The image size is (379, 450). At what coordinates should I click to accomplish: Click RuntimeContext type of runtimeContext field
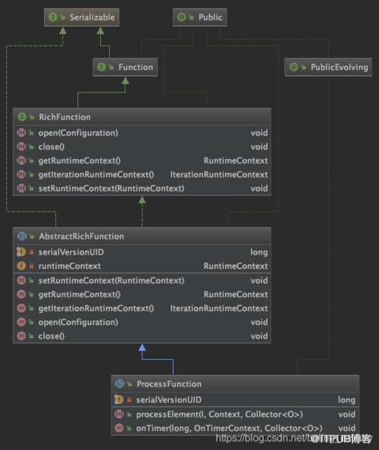(x=236, y=266)
